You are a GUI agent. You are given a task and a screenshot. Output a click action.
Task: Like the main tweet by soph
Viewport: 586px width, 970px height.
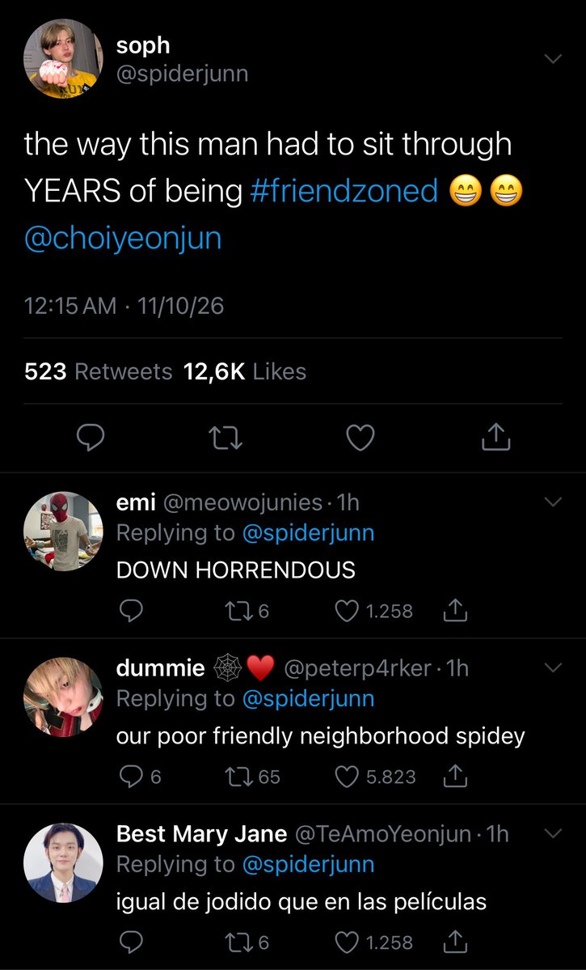point(360,438)
